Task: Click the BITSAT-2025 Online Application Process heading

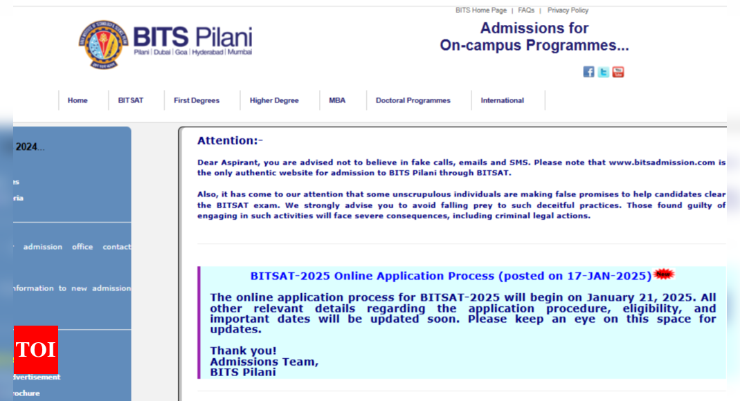Action: pos(451,276)
